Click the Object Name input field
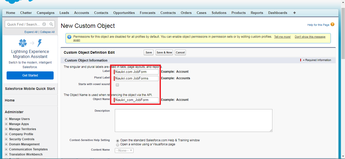Image resolution: width=345 pixels, height=159 pixels. (136, 100)
